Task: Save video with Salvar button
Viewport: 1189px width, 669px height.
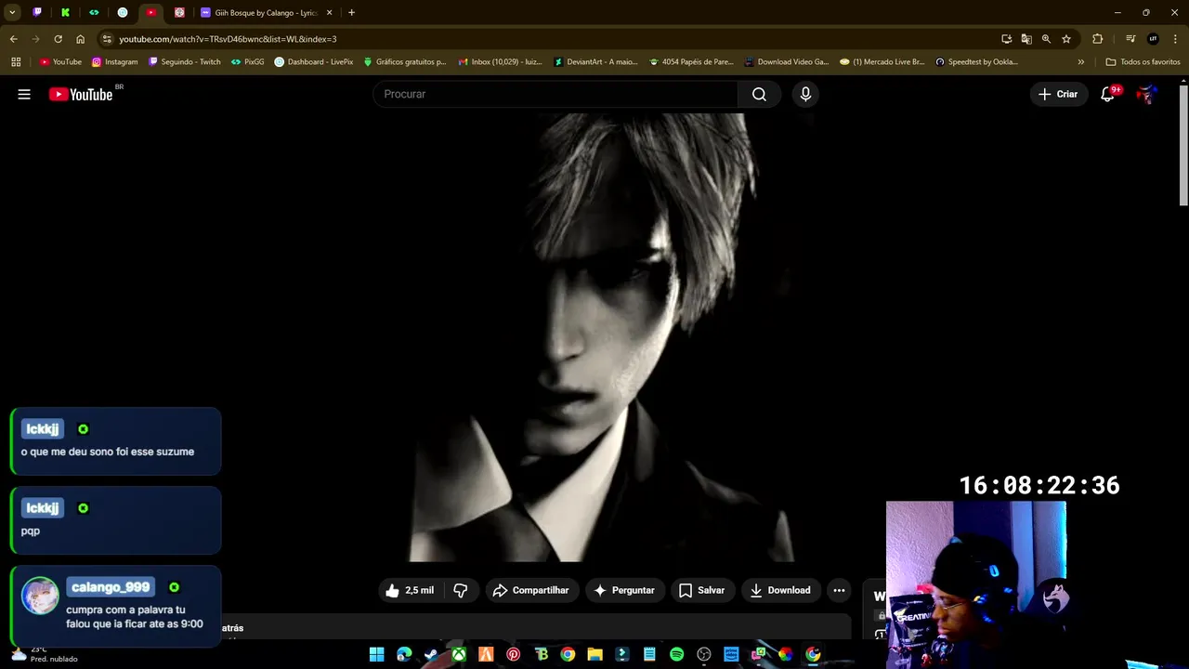Action: click(701, 590)
